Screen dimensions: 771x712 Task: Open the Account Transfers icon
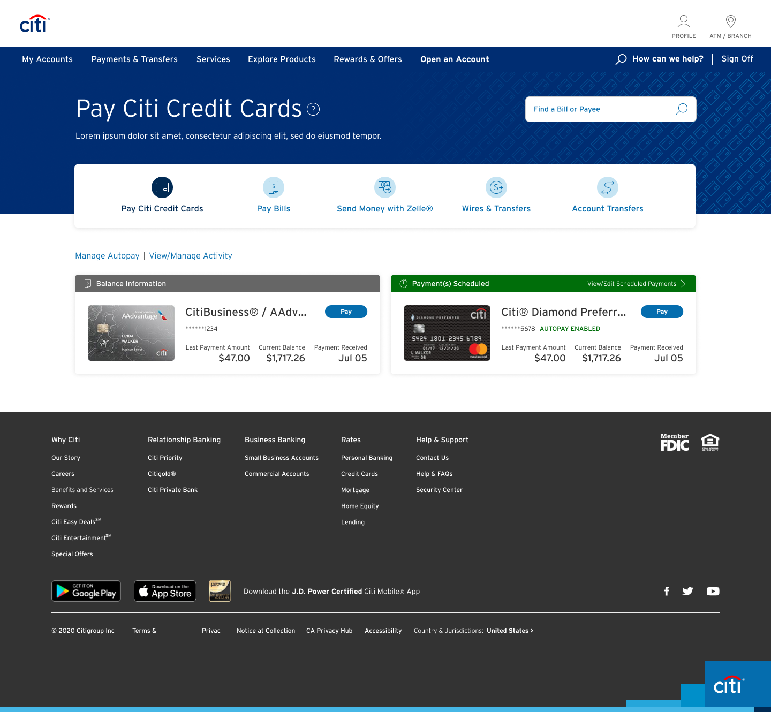(608, 187)
